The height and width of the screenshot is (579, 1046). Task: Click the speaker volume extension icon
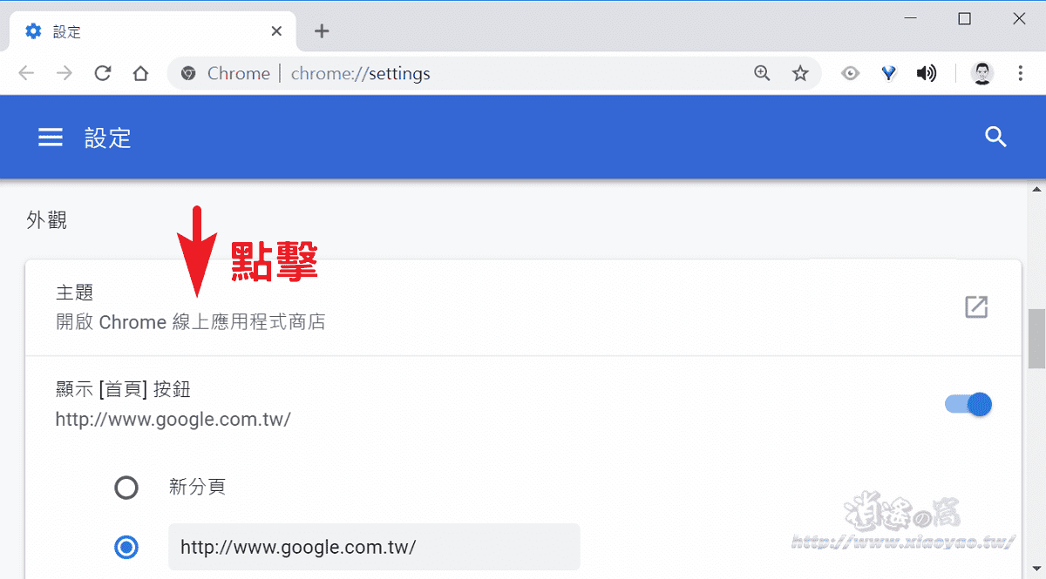pos(927,73)
